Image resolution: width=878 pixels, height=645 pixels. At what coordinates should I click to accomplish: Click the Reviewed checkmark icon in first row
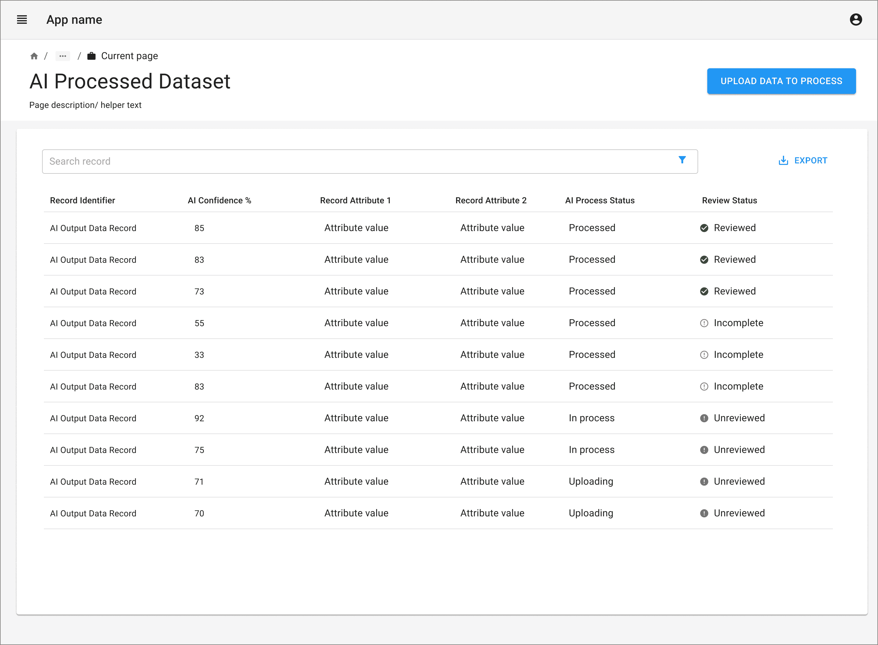coord(704,228)
